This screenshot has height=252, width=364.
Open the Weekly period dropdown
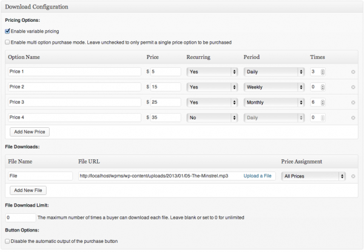pyautogui.click(x=274, y=87)
